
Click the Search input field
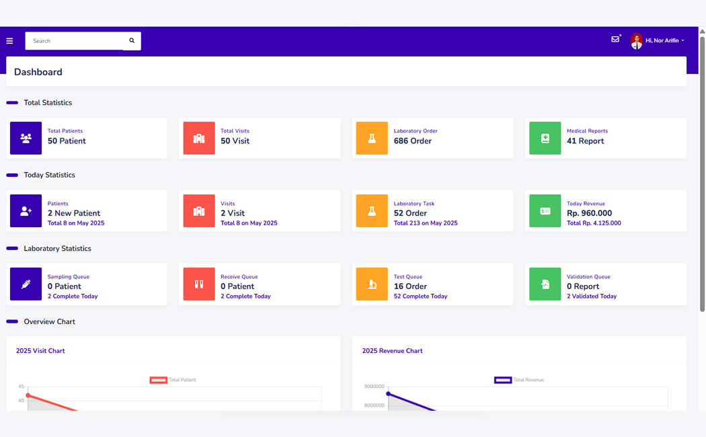point(74,41)
